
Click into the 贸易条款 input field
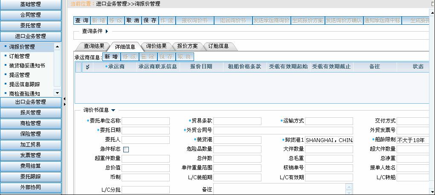237,121
